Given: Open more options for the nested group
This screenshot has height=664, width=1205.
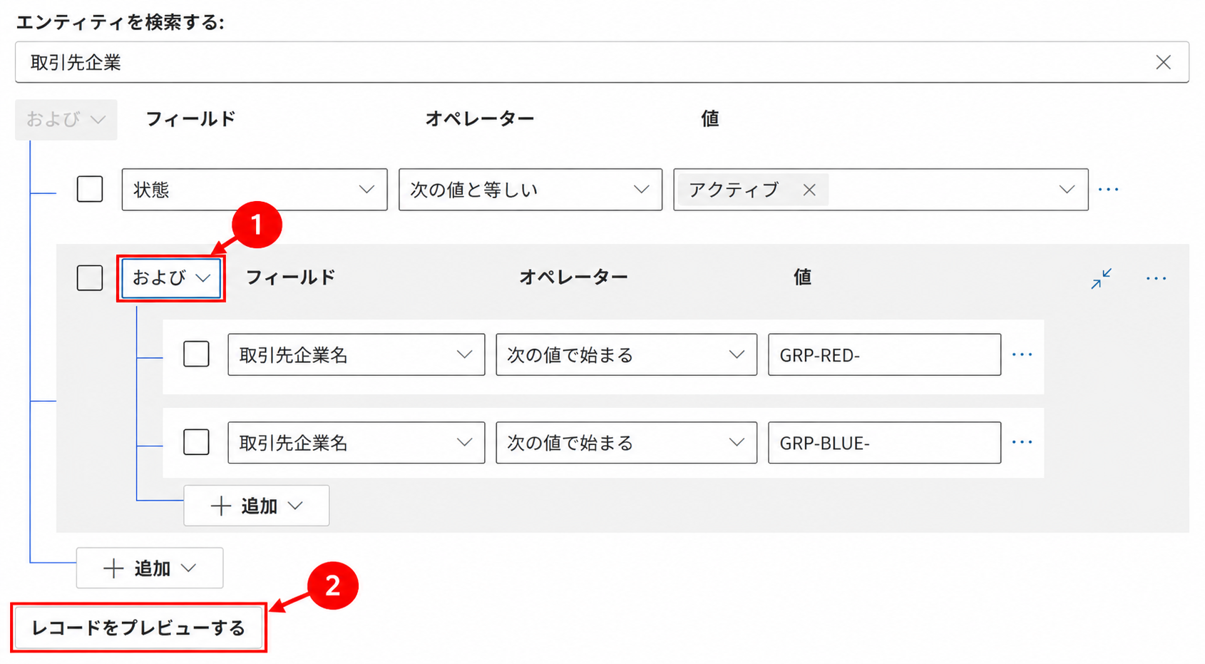Looking at the screenshot, I should pos(1157,278).
